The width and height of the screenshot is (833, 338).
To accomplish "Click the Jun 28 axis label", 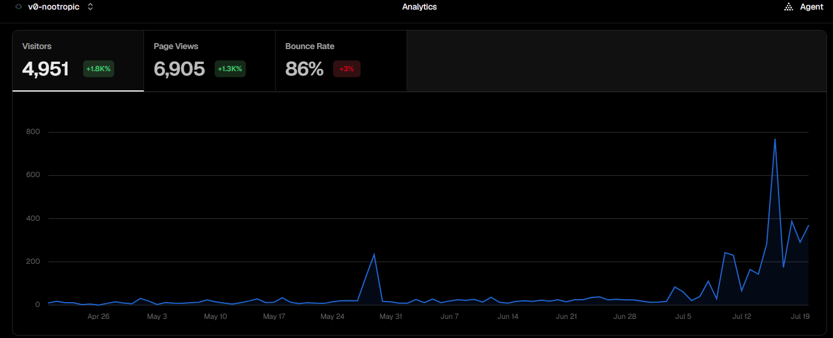I will (x=625, y=316).
